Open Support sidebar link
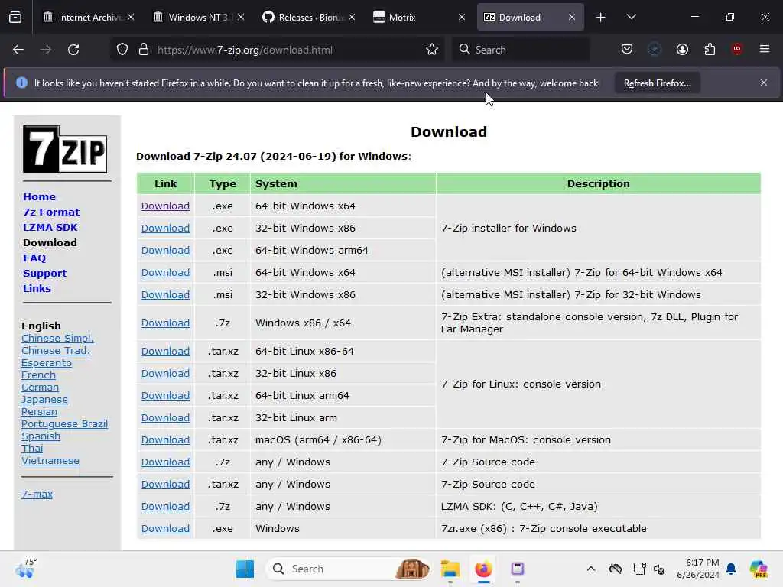The width and height of the screenshot is (783, 587). (44, 274)
